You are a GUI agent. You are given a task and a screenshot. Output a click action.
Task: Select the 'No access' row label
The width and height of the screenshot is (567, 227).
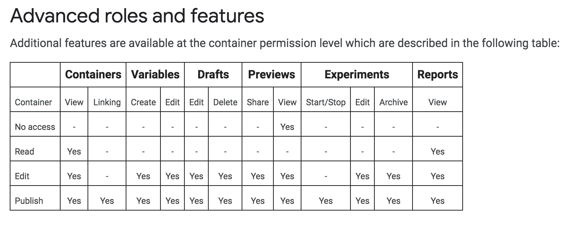click(x=35, y=127)
